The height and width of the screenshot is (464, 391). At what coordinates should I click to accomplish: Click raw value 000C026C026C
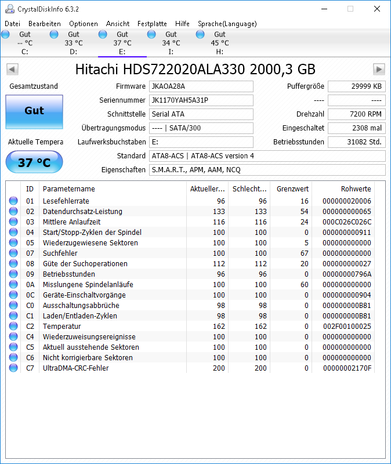point(347,222)
